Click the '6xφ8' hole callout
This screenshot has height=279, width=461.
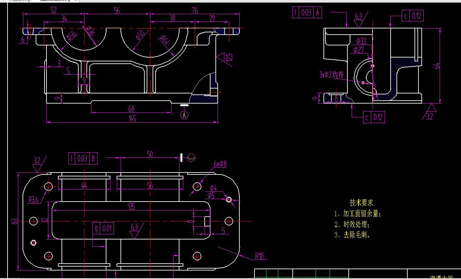220,164
